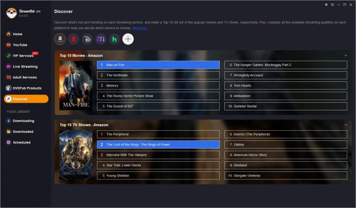
Task: Select movie Wrongfully Accused
Action: point(286,75)
